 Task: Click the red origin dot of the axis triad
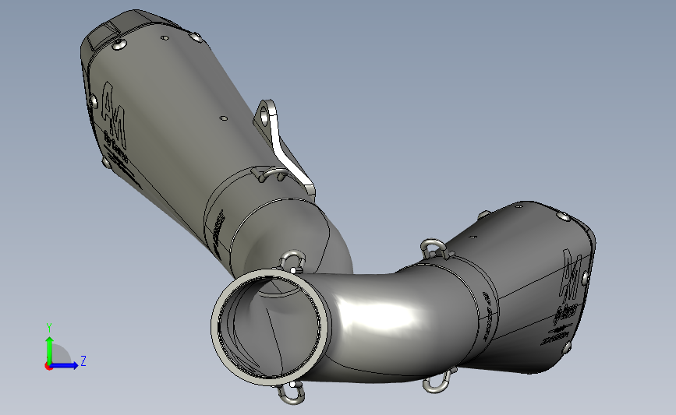[x=48, y=367]
